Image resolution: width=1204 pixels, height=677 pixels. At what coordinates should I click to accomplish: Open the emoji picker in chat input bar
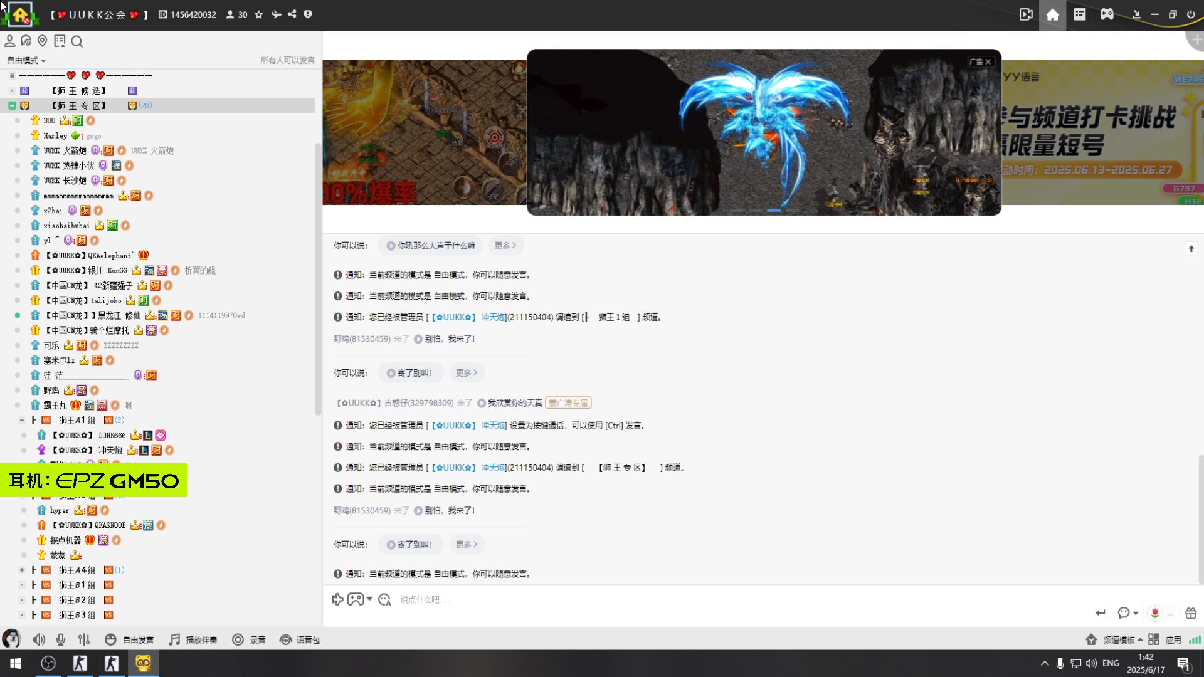click(x=384, y=599)
